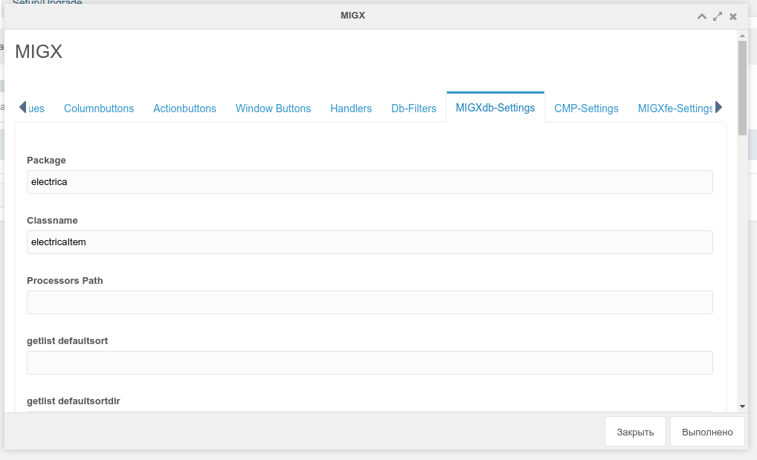This screenshot has width=757, height=460.
Task: Click the Processors Path label
Action: 65,280
